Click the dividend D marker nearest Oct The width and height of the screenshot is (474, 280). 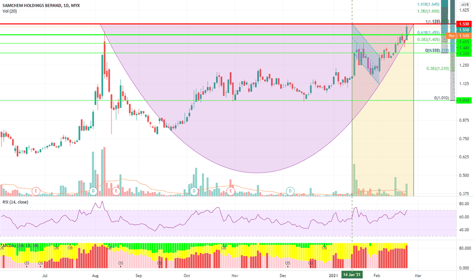[194, 191]
